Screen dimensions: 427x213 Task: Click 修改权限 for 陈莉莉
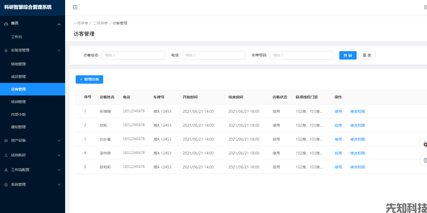[357, 167]
